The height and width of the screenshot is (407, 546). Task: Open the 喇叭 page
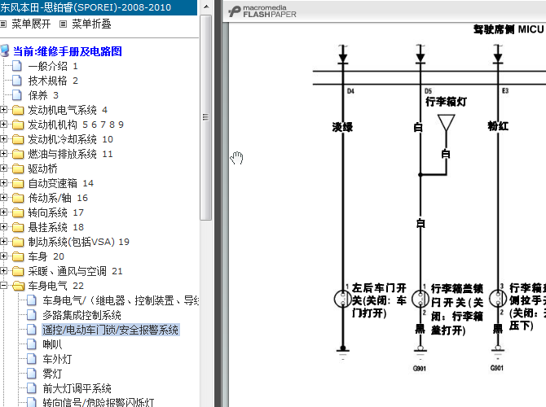coord(52,344)
